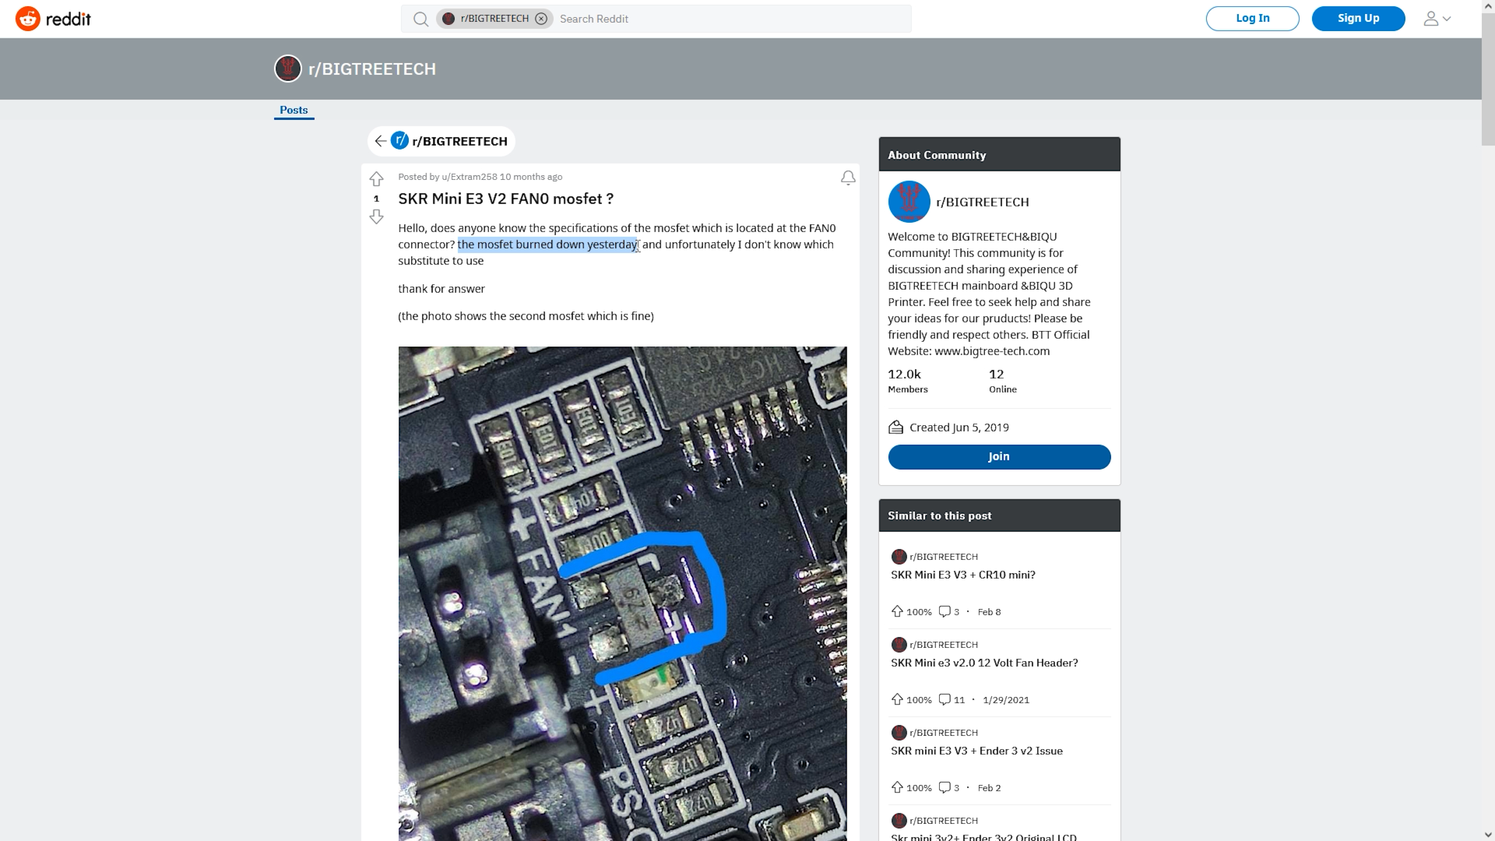Click comments icon on Ender 3 v2 Issue post
Viewport: 1495px width, 841px height.
tap(944, 787)
